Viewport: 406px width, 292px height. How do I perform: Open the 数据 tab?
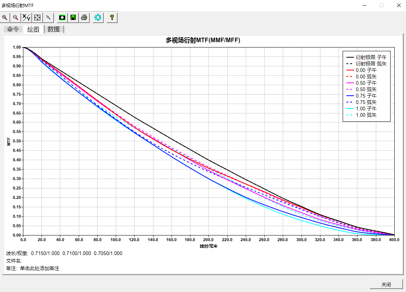pyautogui.click(x=54, y=29)
